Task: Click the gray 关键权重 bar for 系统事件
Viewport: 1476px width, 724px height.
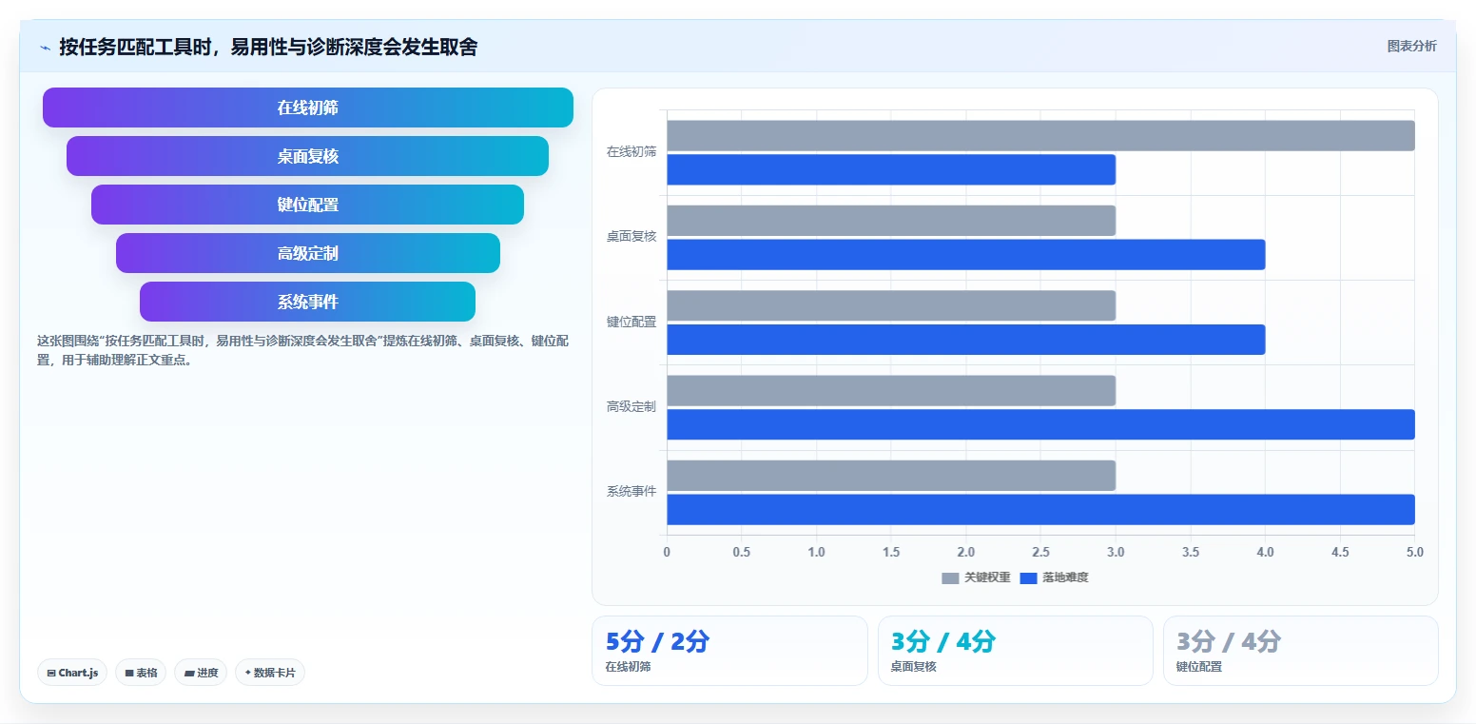Action: tap(891, 476)
